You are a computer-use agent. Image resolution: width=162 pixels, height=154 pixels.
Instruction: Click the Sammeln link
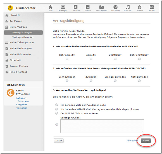[x=23, y=101]
